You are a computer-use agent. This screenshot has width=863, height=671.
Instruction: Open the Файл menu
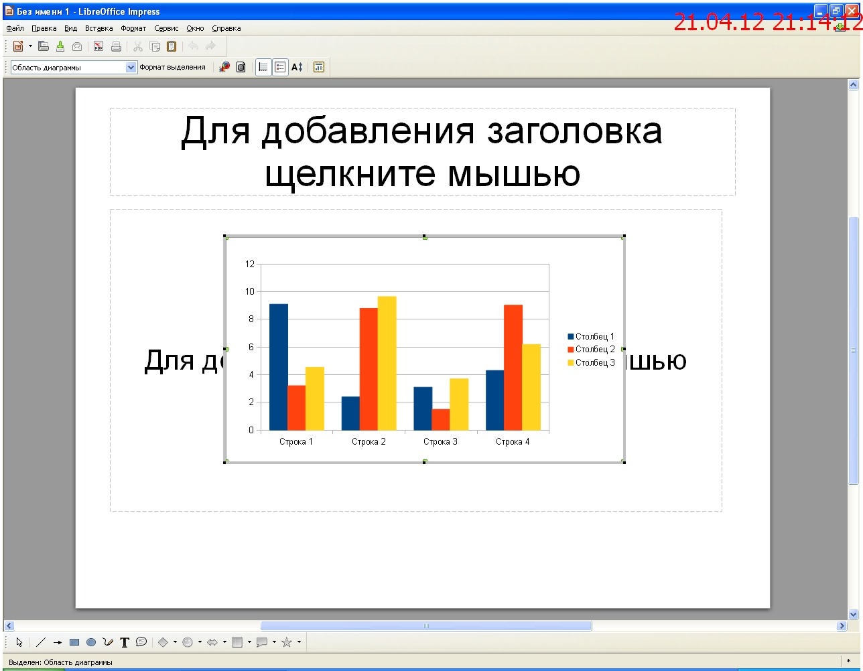(x=15, y=28)
